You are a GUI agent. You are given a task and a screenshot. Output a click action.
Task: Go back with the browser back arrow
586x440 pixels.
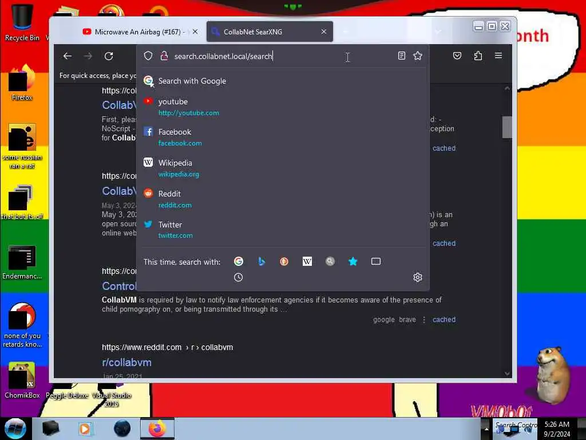68,56
